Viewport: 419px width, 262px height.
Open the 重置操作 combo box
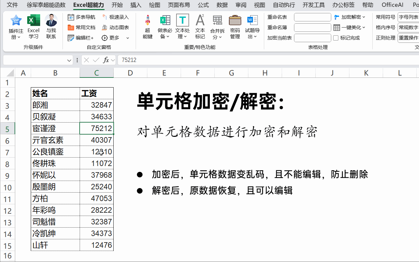click(x=408, y=38)
